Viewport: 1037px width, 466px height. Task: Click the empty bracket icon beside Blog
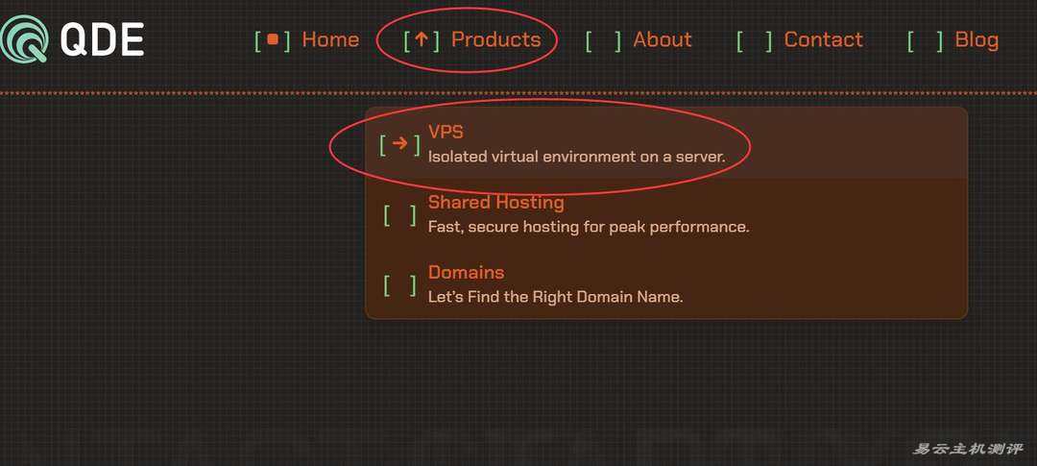pyautogui.click(x=925, y=40)
